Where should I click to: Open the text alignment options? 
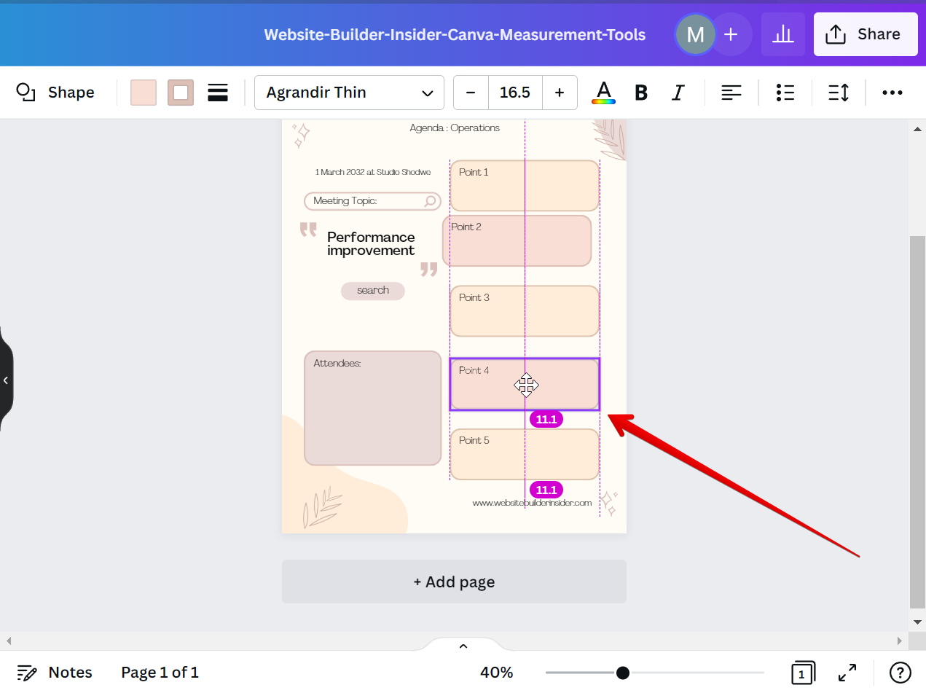coord(731,93)
